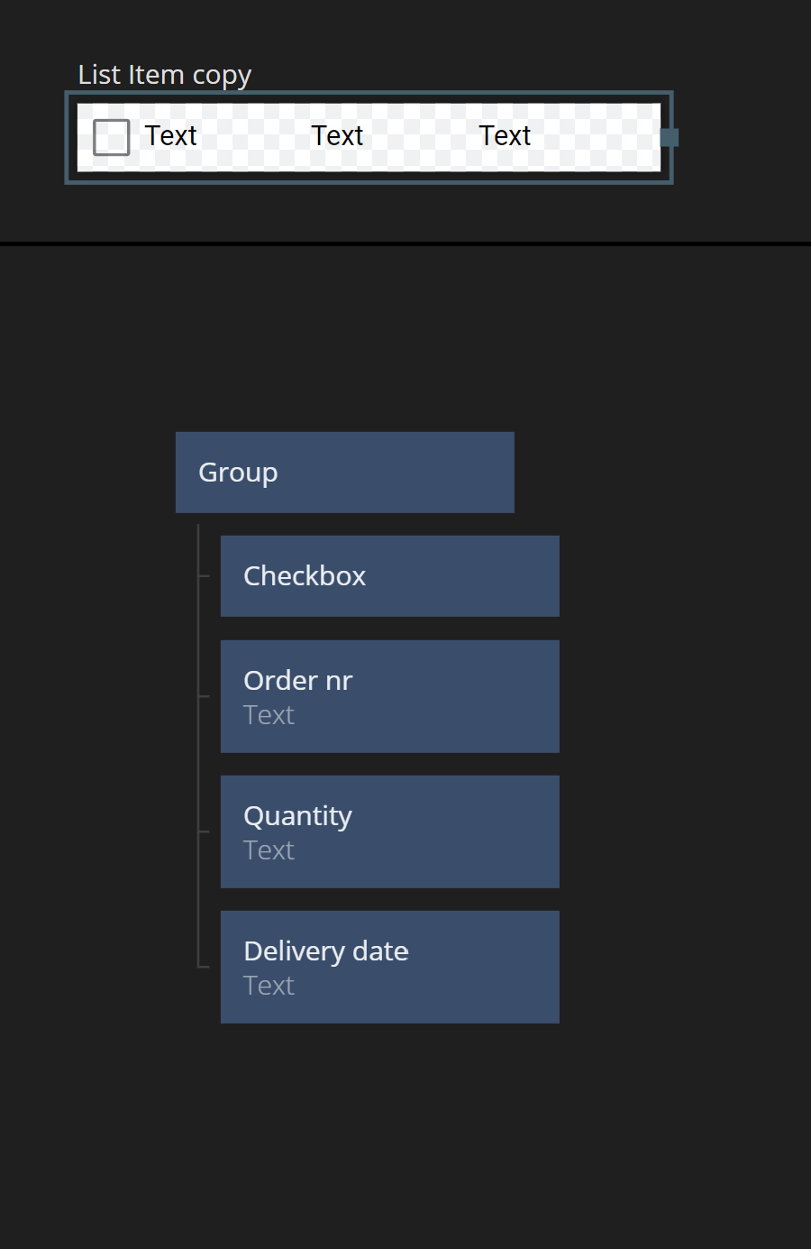Click the outer border frame of the list item
811x1249 pixels.
pyautogui.click(x=369, y=180)
